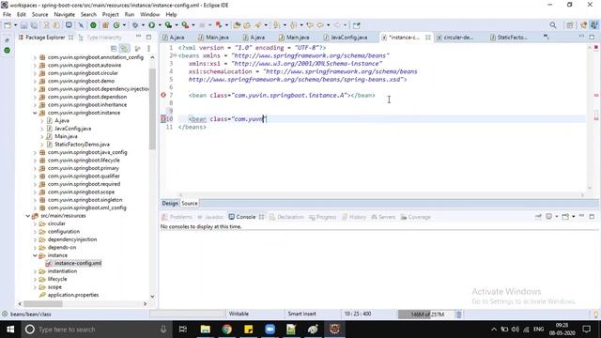This screenshot has width=601, height=338.
Task: Show the hidden editor tabs list
Action: [546, 37]
